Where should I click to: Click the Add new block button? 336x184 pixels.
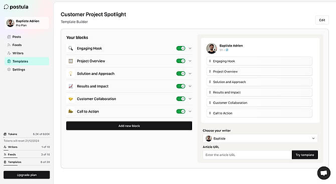coord(129,126)
